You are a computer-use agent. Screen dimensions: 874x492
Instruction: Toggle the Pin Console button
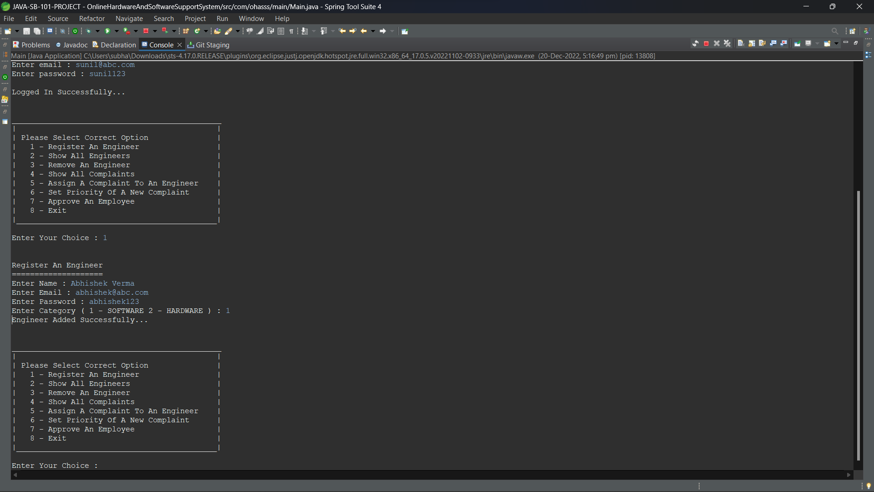[x=798, y=44]
